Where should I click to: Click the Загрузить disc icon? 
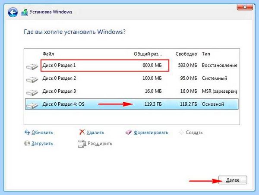click(27, 143)
